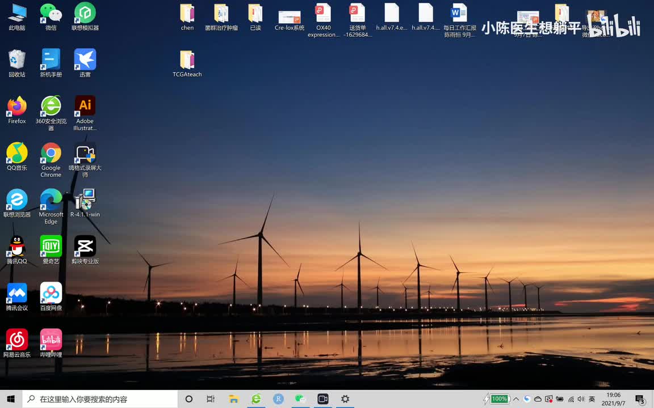654x408 pixels.
Task: Click the taskbar search input box
Action: (x=102, y=399)
